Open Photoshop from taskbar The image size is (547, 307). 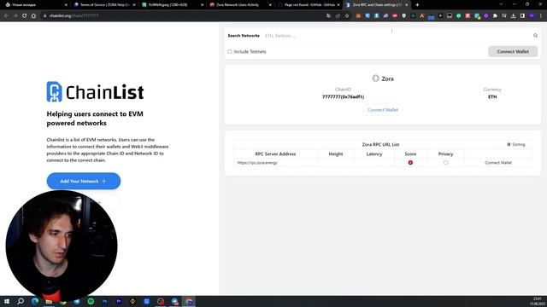[104, 301]
